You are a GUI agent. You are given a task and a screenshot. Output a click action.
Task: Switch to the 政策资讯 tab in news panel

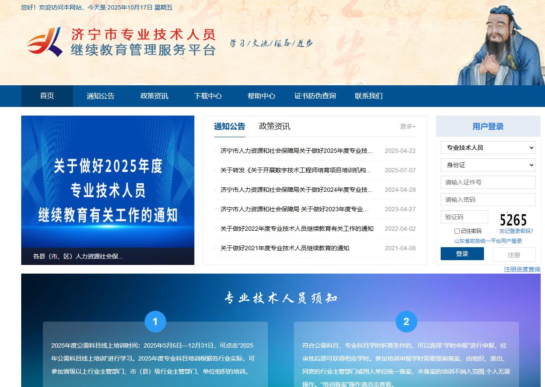tap(274, 126)
